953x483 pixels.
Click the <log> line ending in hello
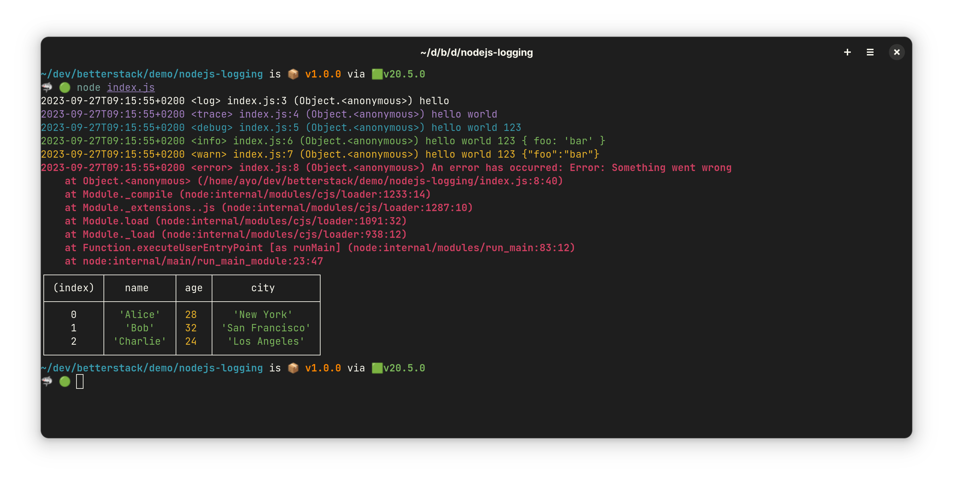click(x=245, y=101)
